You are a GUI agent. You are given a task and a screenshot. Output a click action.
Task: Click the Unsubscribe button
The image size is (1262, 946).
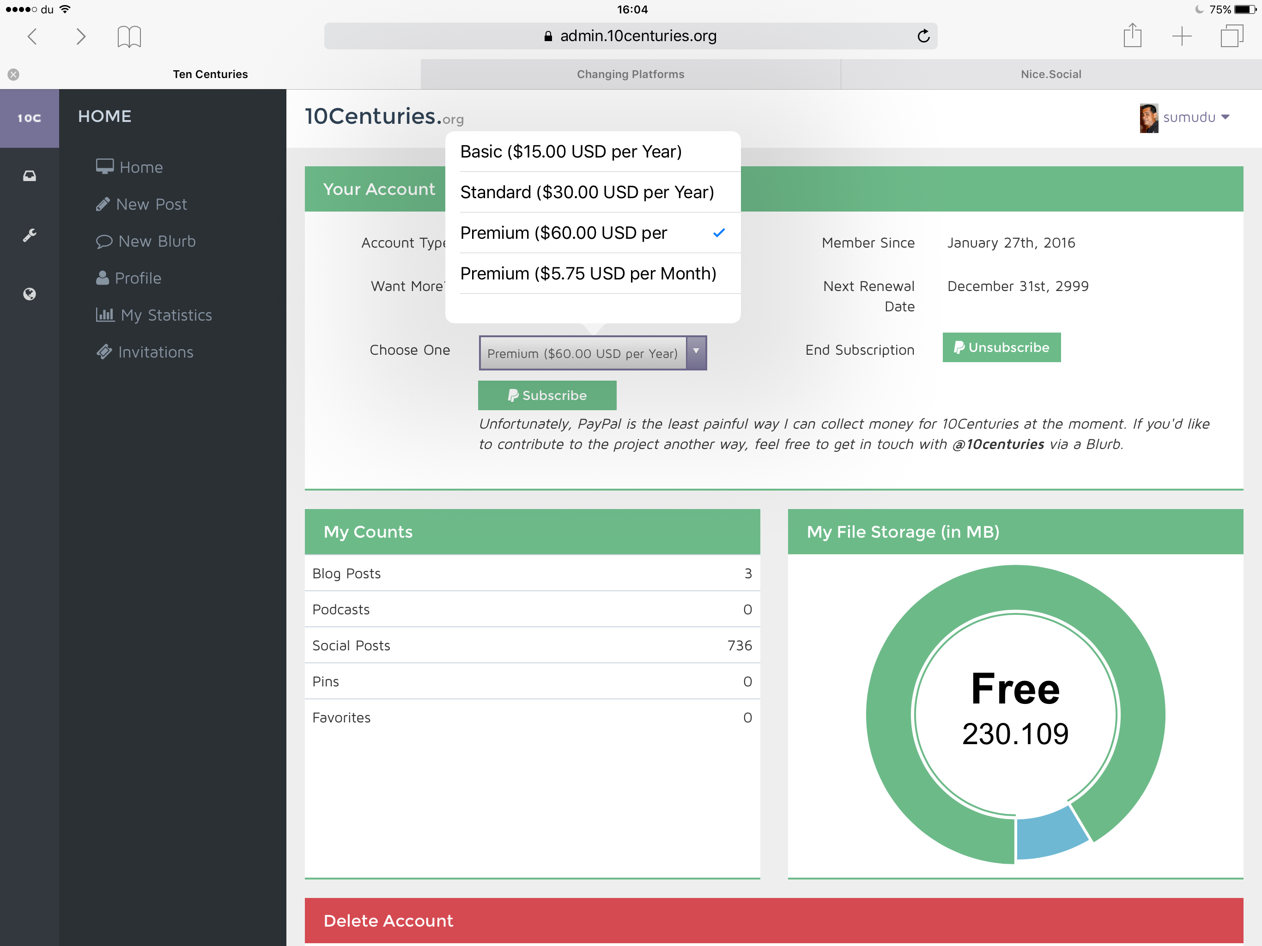tap(1001, 347)
